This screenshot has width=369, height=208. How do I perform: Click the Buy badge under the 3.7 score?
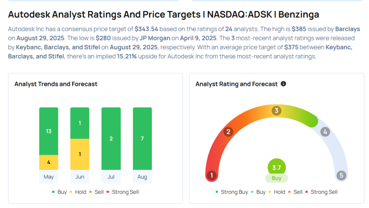coord(276,178)
